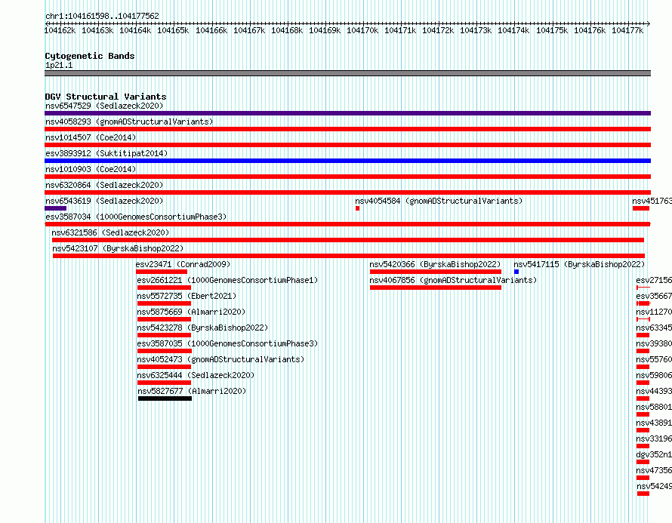
Task: Click the 104176k ruler position
Action: point(590,30)
